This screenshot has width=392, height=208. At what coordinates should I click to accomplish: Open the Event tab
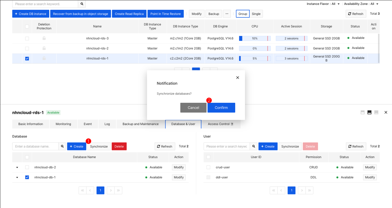tap(88, 124)
